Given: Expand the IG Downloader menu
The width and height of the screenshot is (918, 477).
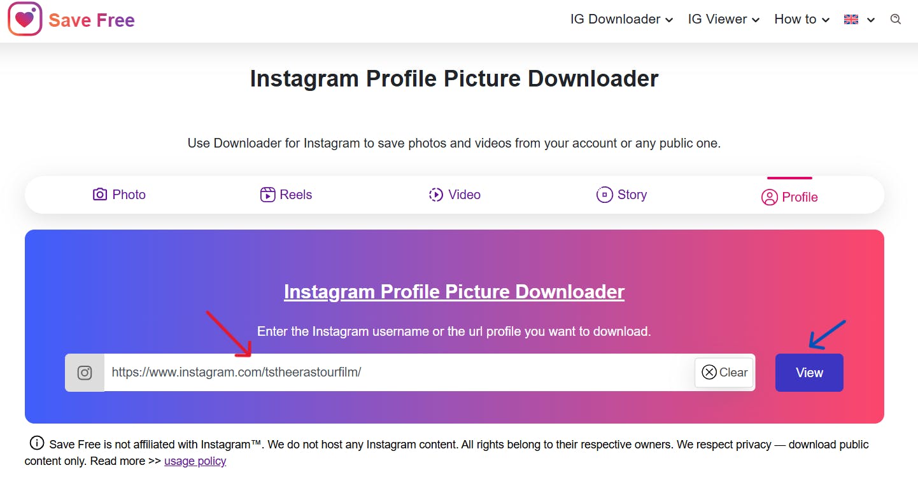Looking at the screenshot, I should pos(621,20).
